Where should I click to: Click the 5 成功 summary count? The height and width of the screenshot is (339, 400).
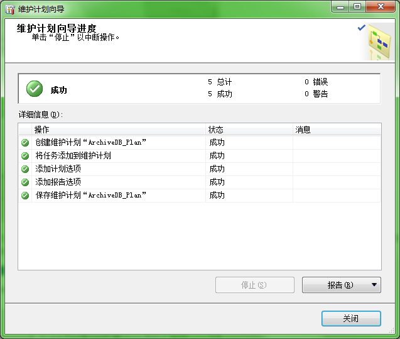coord(220,94)
